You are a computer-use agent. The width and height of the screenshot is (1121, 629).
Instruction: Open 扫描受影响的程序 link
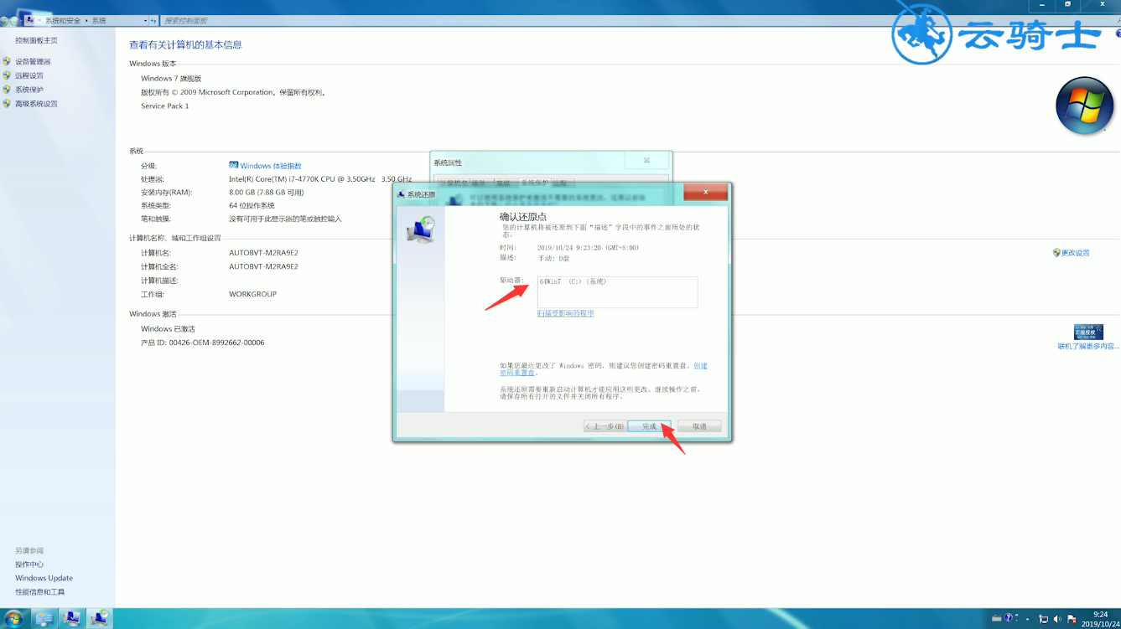tap(566, 313)
